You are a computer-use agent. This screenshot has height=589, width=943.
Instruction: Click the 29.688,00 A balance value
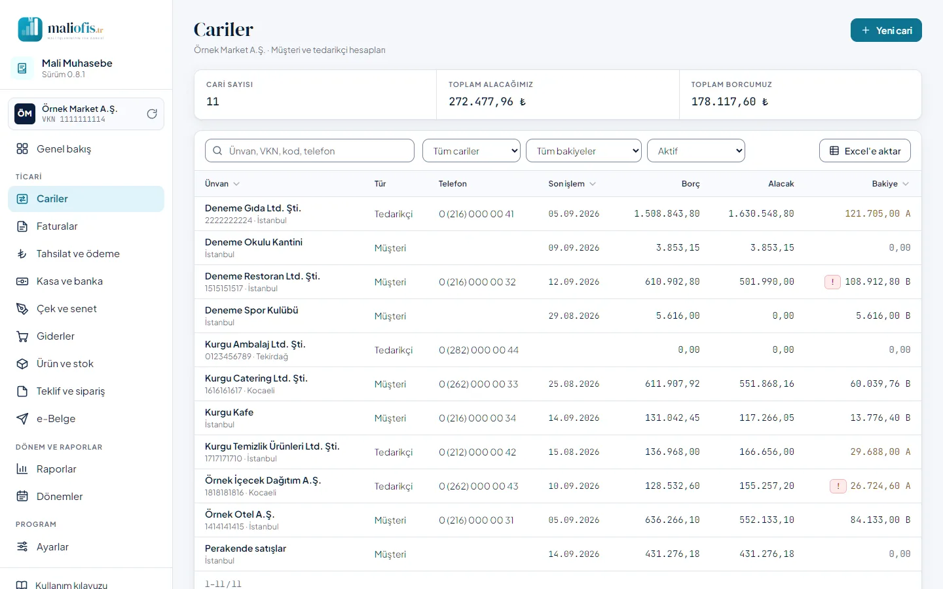(x=880, y=452)
